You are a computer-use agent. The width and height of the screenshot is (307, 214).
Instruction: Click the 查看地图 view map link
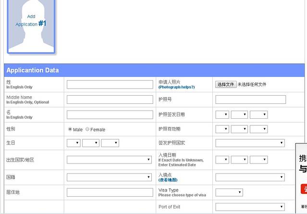[168, 180]
